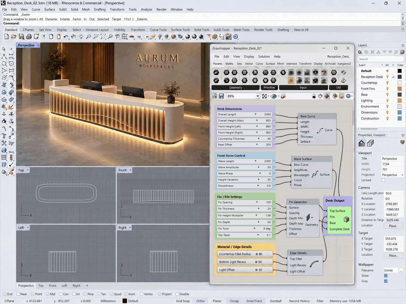
Task: Toggle the Wallpaper Show checkbox
Action: pyautogui.click(x=386, y=276)
